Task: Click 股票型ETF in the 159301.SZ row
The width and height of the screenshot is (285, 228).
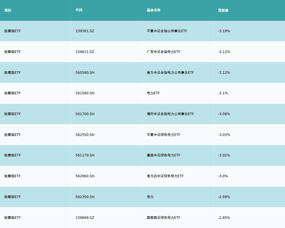Action: 13,31
